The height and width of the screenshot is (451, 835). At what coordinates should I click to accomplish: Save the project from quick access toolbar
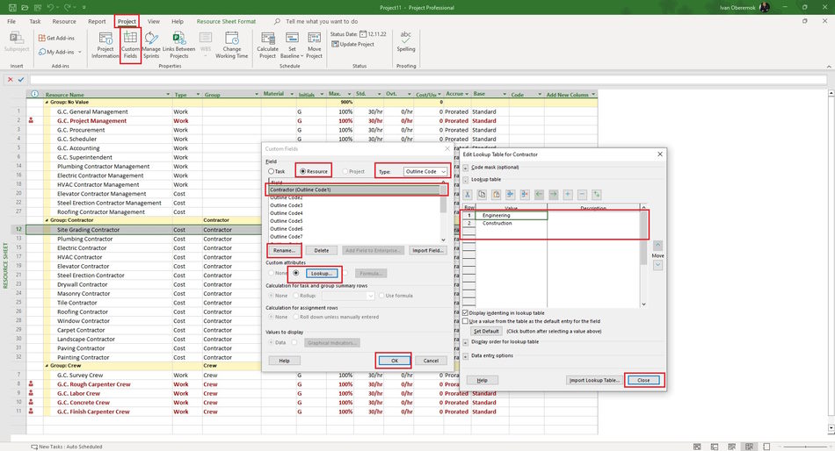[12, 7]
